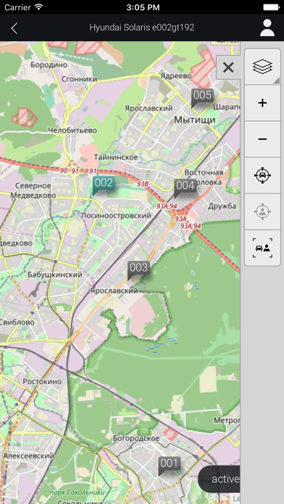
Task: Tap the Wi-Fi status bar icon
Action: pyautogui.click(x=39, y=7)
